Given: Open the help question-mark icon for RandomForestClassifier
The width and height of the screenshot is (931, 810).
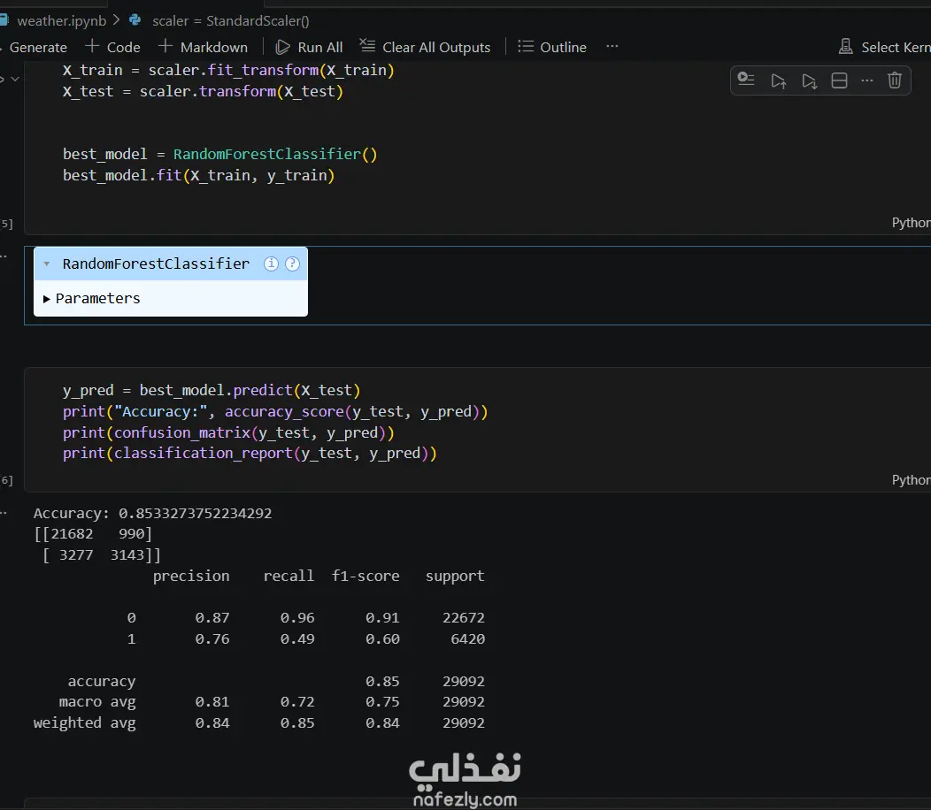Looking at the screenshot, I should 292,264.
